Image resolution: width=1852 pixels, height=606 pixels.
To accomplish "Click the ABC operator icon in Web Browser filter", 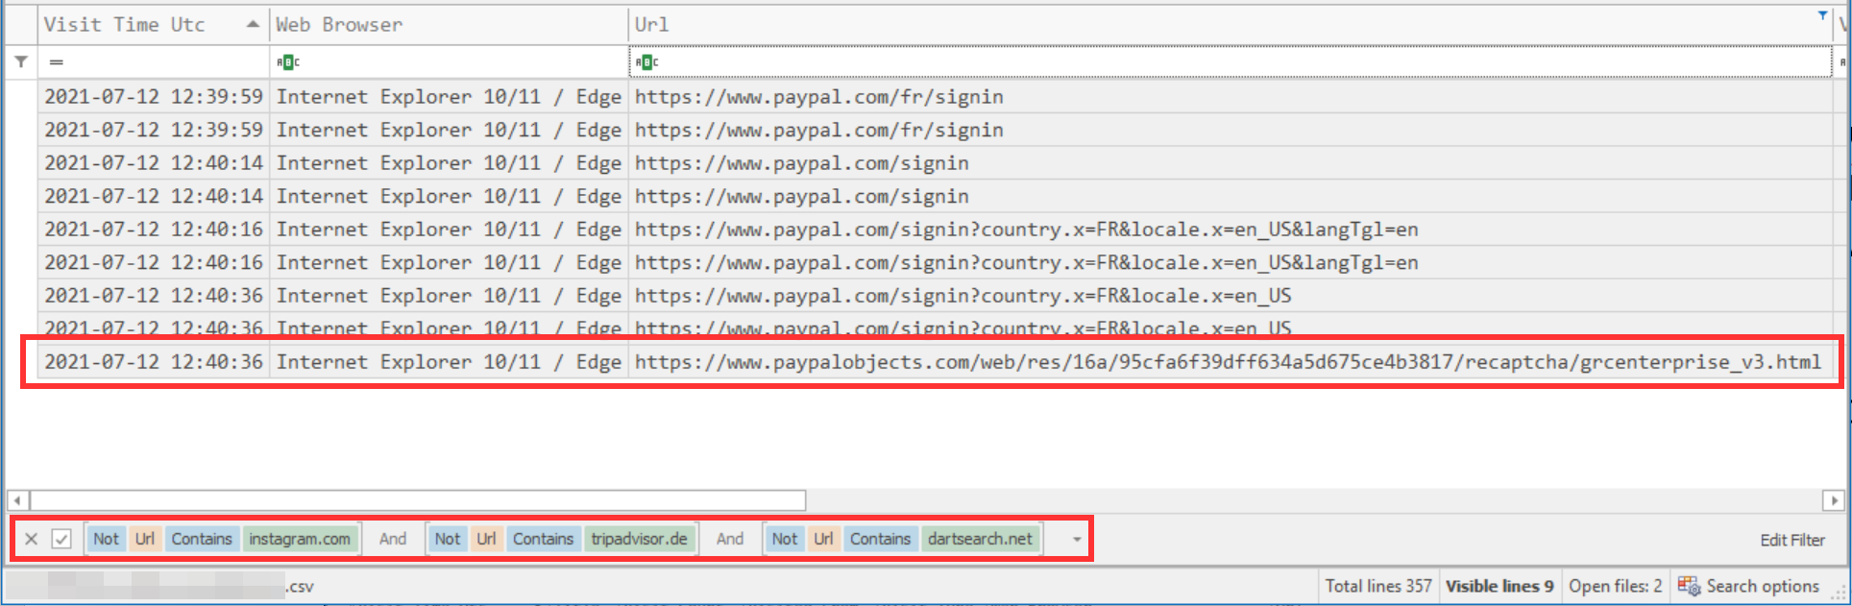I will pos(288,61).
